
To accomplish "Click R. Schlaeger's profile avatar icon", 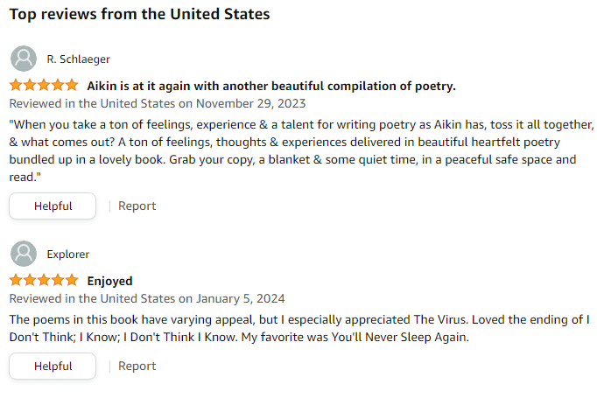I will click(24, 59).
